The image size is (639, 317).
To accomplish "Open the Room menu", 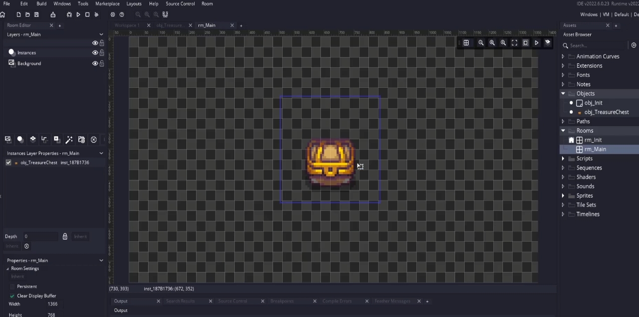I will pyautogui.click(x=207, y=3).
